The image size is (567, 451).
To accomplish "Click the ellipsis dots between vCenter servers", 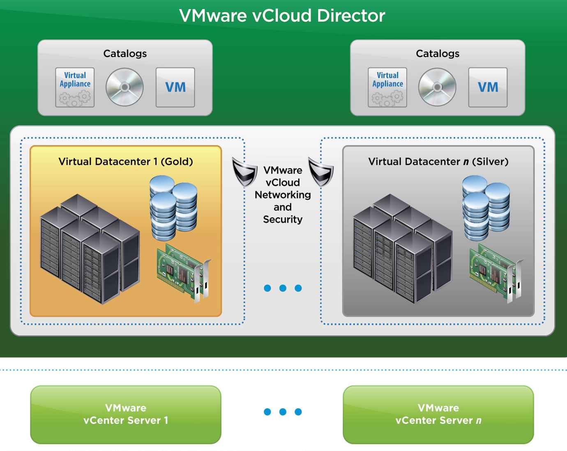I will (x=283, y=412).
